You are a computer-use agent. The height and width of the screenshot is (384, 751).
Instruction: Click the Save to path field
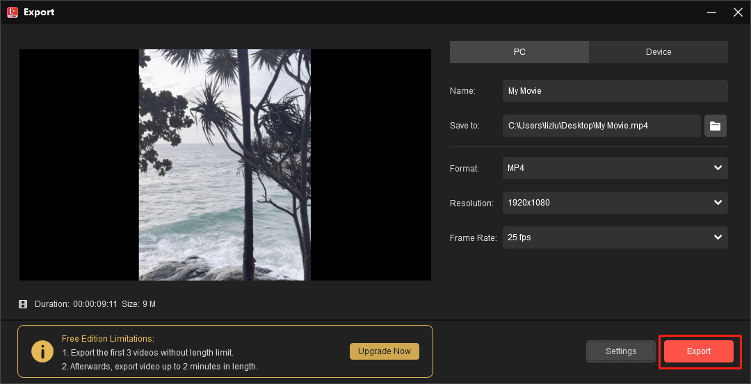click(x=601, y=126)
